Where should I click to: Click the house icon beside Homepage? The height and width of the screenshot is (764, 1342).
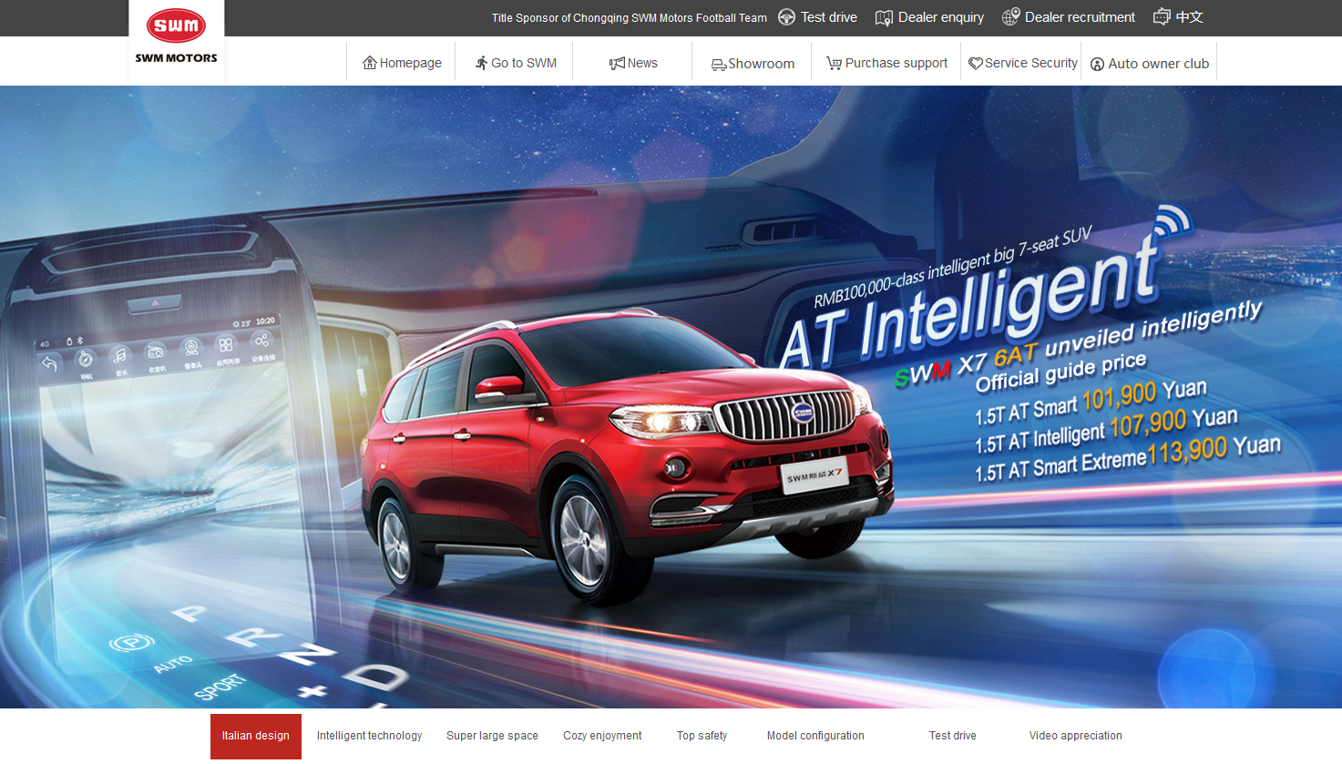pyautogui.click(x=370, y=63)
